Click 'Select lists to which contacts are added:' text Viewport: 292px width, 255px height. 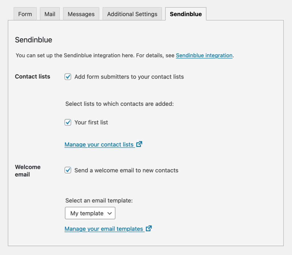pos(119,104)
